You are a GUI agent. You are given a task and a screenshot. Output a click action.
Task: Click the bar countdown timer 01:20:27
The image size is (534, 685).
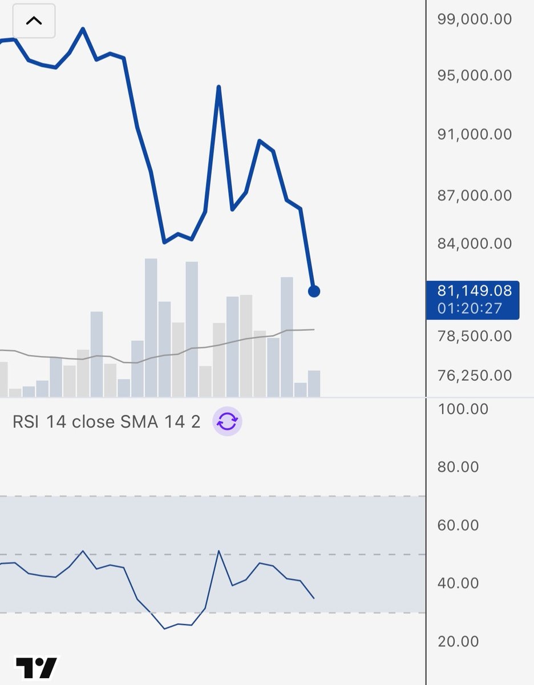pyautogui.click(x=470, y=309)
